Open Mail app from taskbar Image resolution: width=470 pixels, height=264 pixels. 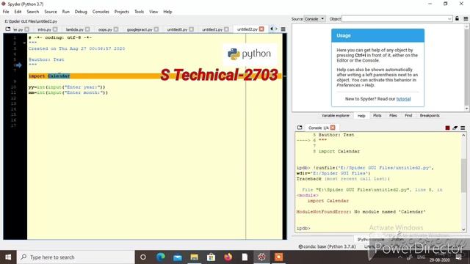pos(178,257)
